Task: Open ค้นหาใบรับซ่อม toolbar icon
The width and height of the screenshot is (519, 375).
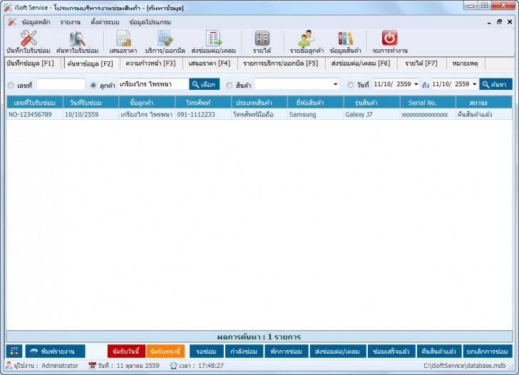Action: [x=78, y=38]
